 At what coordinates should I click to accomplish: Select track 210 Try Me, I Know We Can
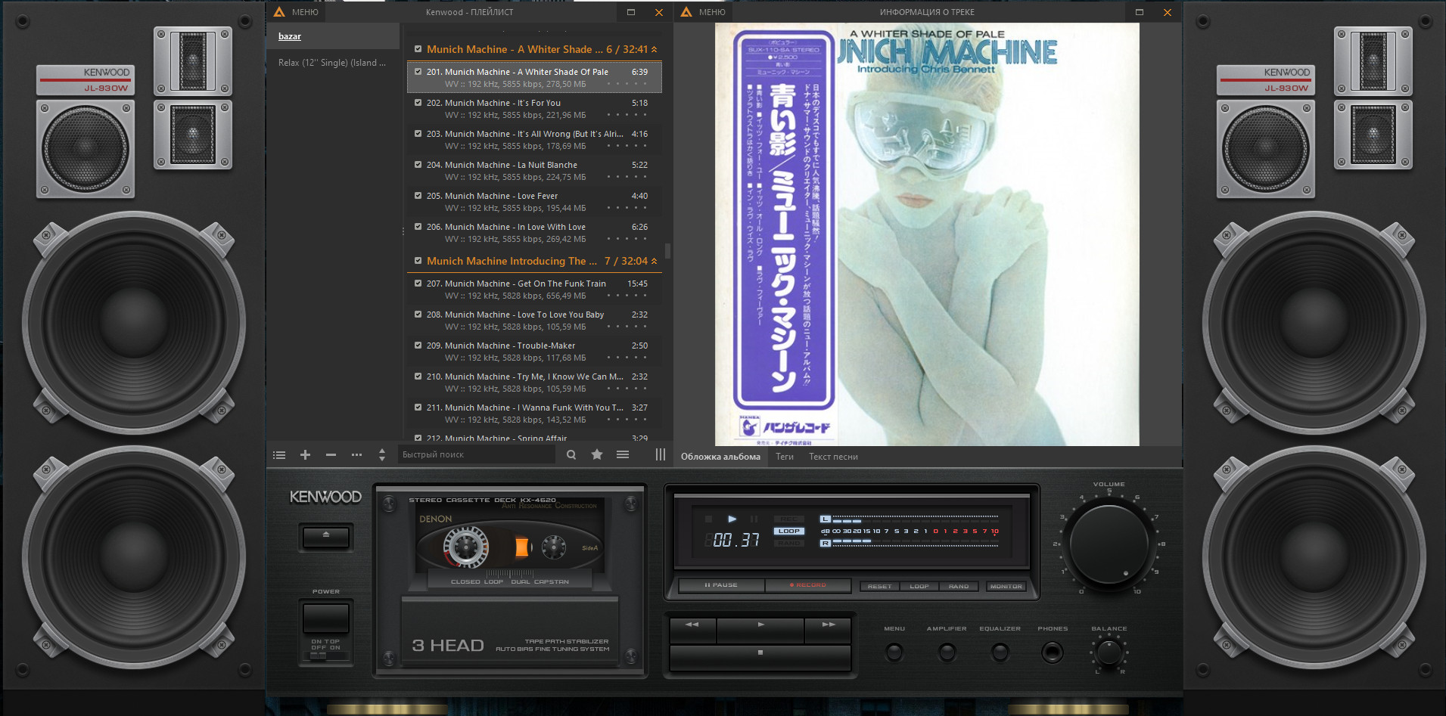point(534,382)
